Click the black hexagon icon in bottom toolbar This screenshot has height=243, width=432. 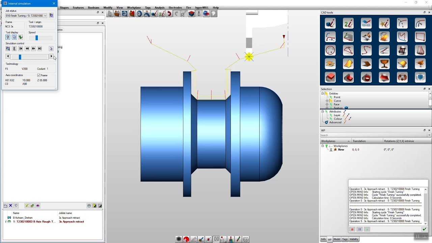179,239
